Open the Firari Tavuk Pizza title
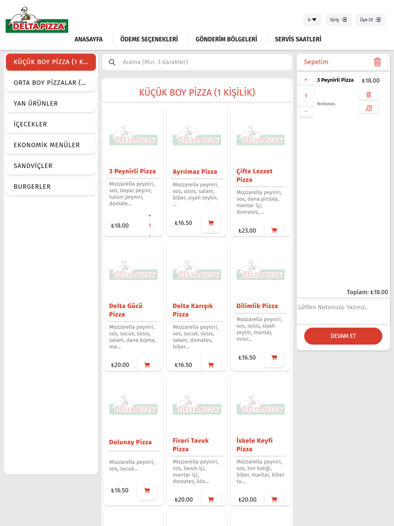 (x=191, y=444)
